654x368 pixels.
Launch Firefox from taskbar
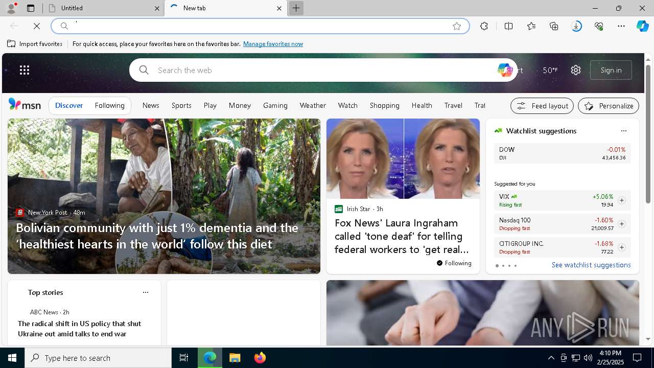tap(260, 358)
